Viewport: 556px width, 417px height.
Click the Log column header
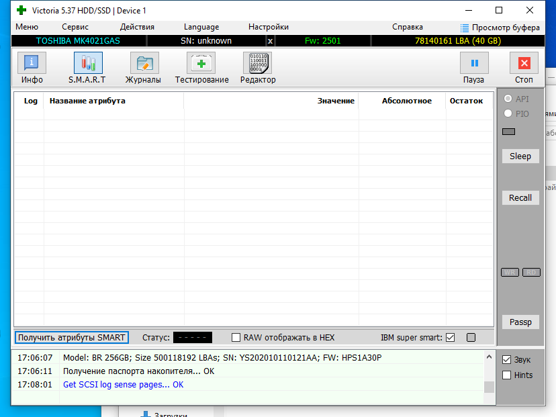30,101
